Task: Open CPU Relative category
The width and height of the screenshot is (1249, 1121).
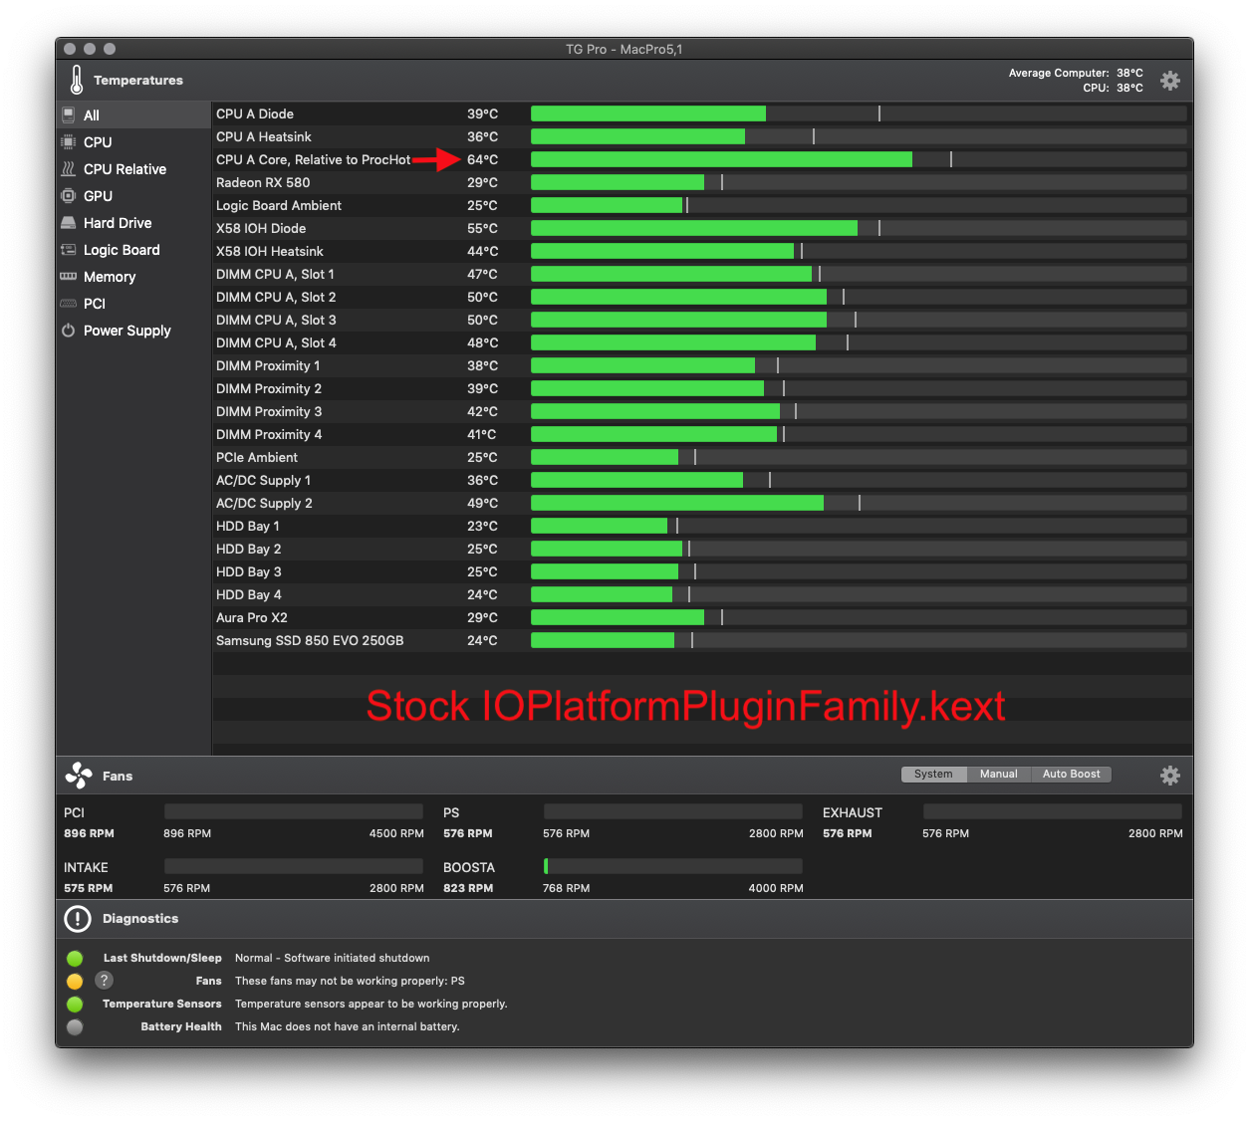Action: point(132,168)
